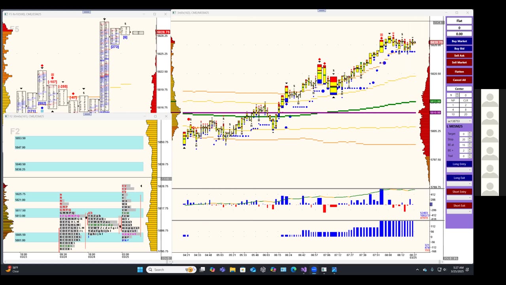The image size is (506, 285).
Task: Choose quantity preset 20
Action: 465,114
